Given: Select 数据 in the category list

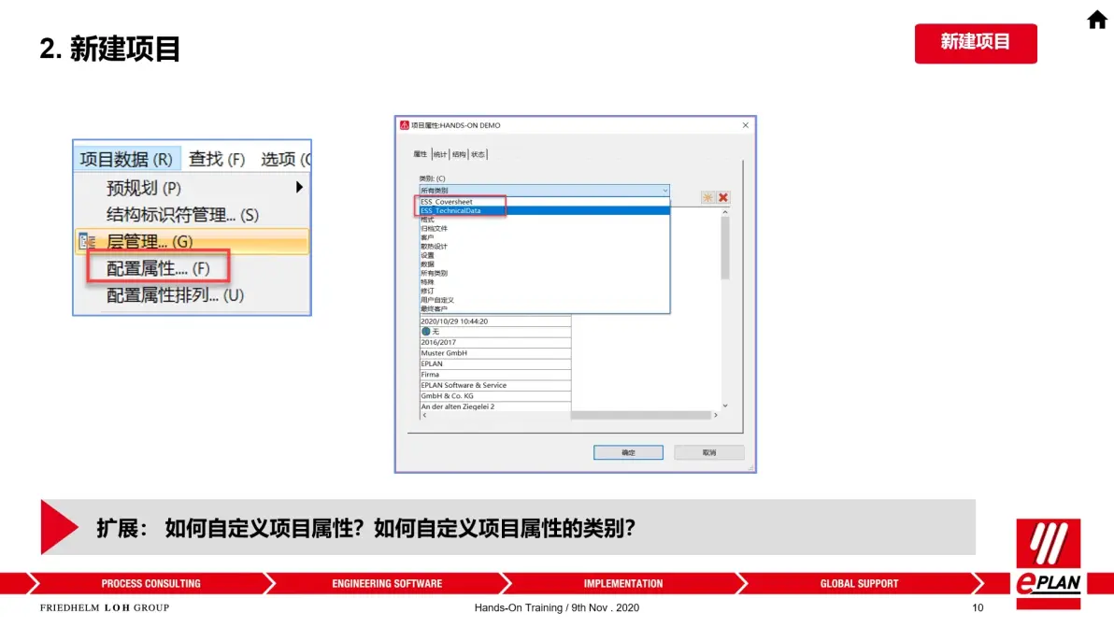Looking at the screenshot, I should [544, 264].
